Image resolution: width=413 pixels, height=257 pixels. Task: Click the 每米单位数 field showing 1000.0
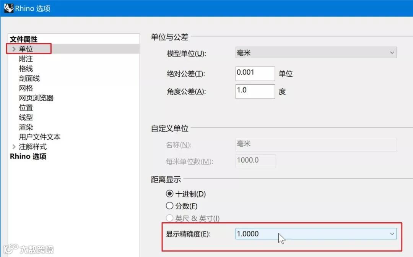255,161
